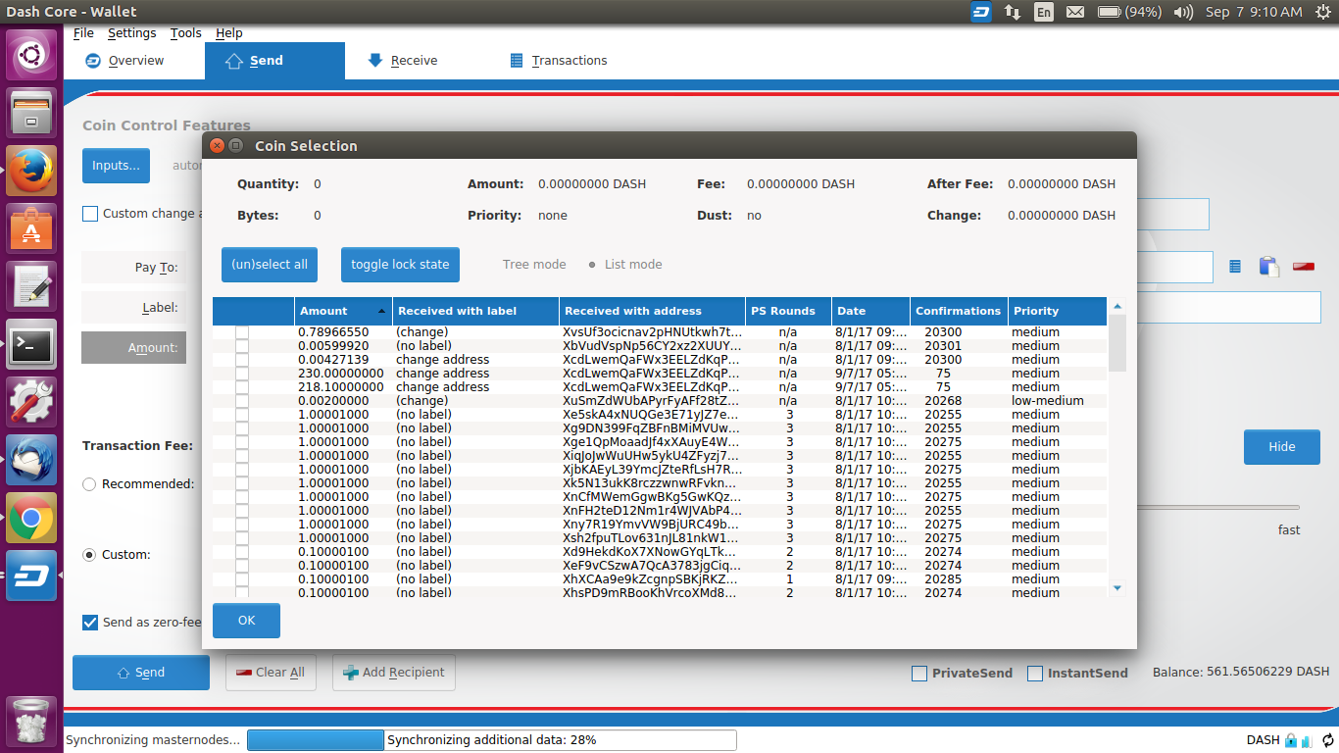
Task: Open text editor from dock
Action: (31, 286)
